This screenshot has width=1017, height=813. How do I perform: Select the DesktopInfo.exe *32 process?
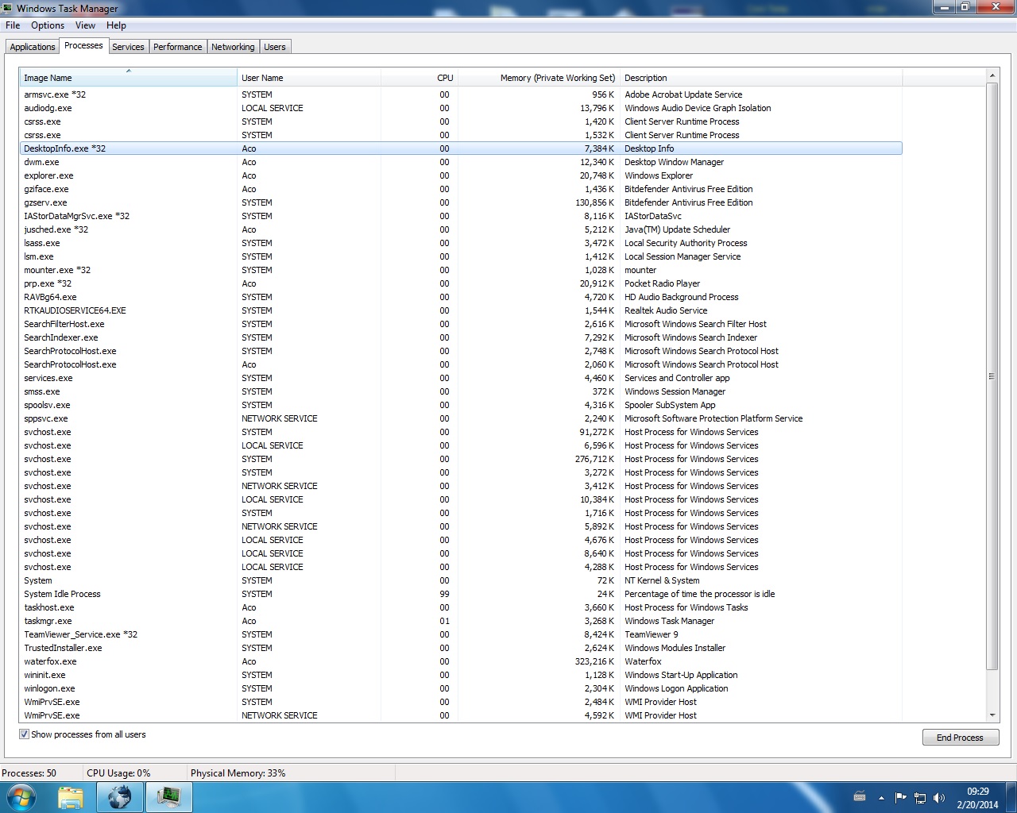(x=461, y=148)
